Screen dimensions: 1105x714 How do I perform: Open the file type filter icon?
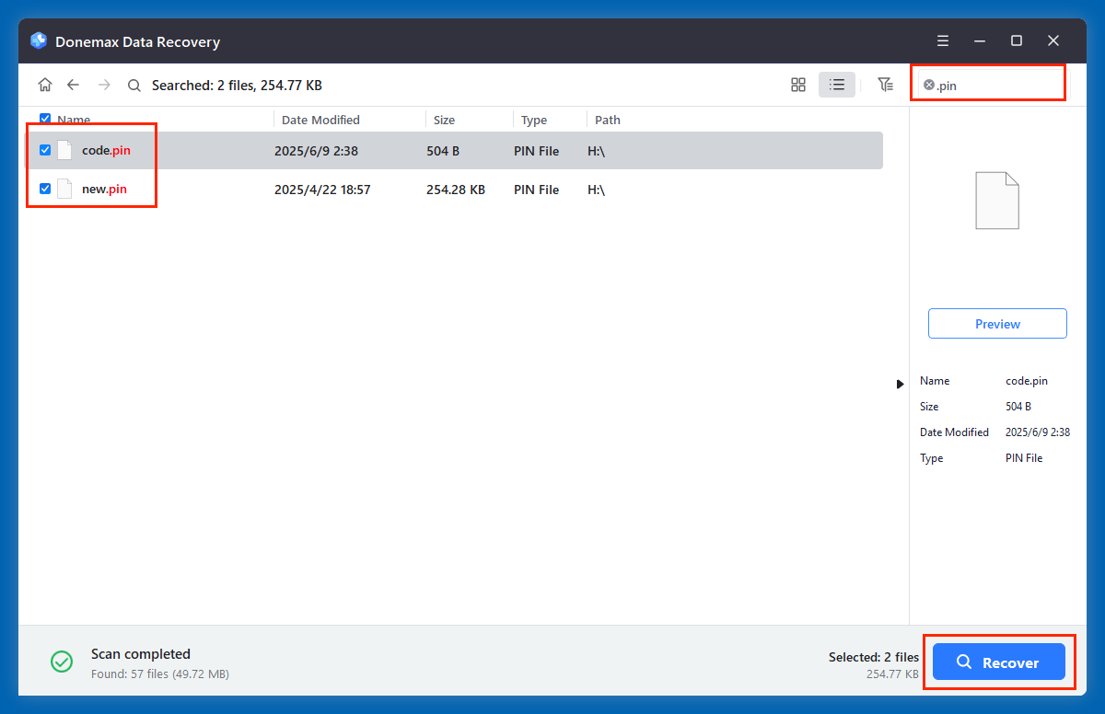(885, 84)
